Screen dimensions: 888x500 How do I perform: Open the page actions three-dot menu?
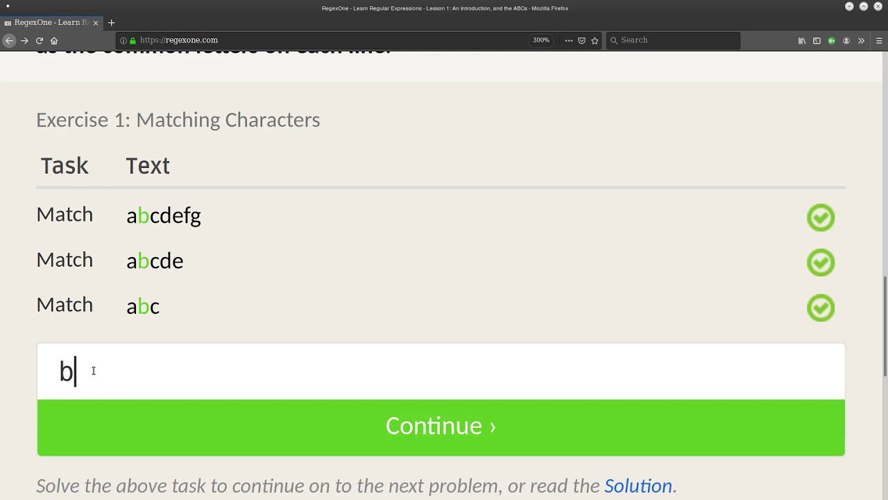569,40
